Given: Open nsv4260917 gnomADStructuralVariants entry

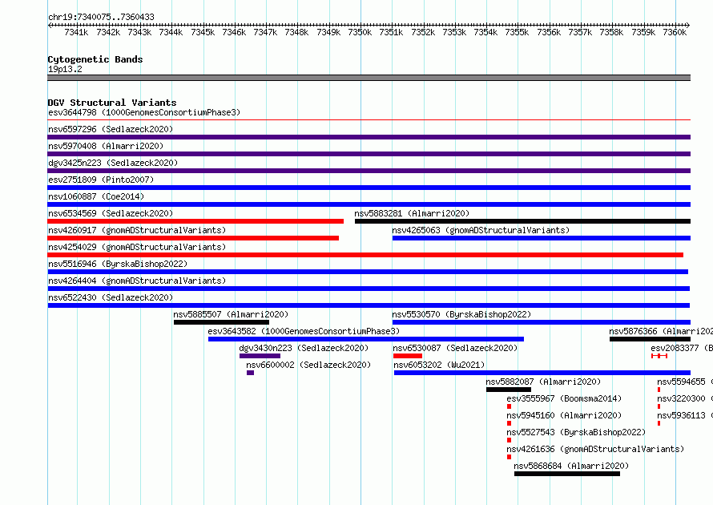Looking at the screenshot, I should (x=137, y=230).
